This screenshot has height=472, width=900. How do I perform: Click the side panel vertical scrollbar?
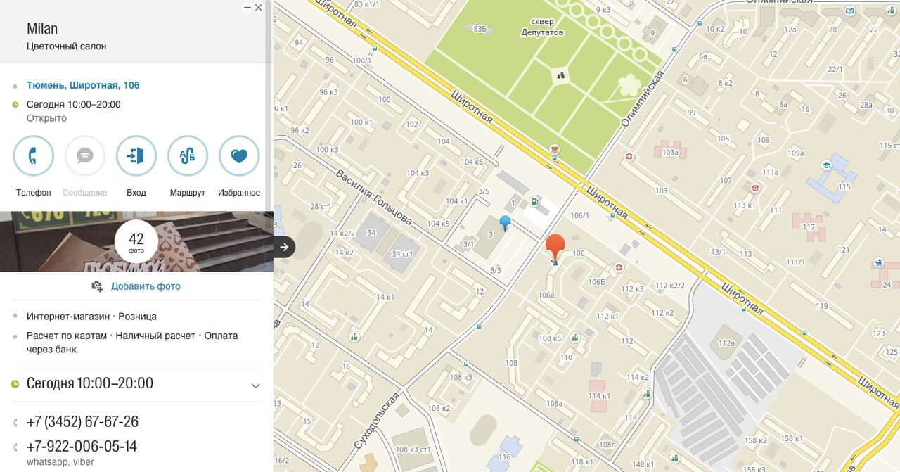(268, 106)
